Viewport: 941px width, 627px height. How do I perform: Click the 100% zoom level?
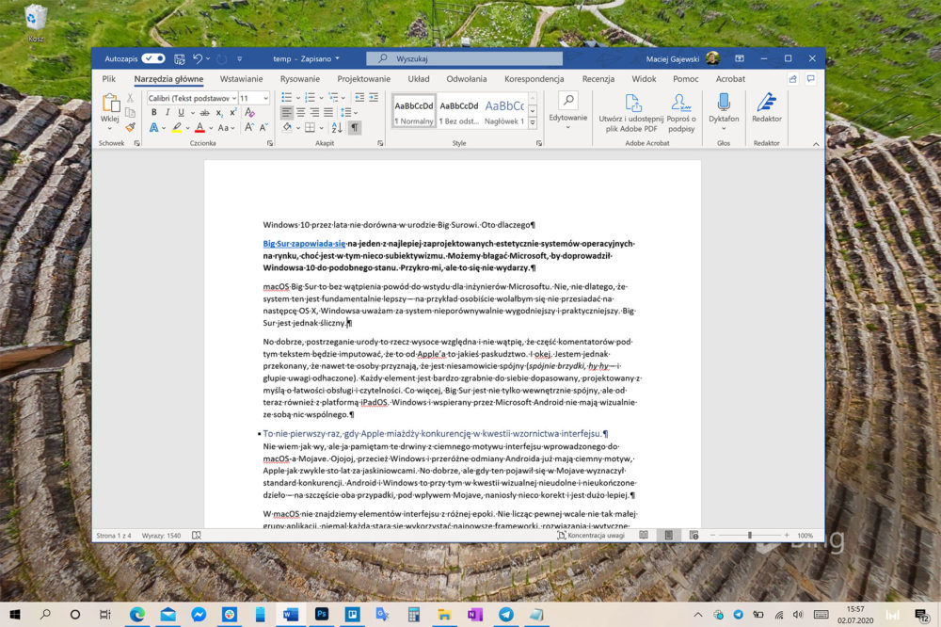[x=805, y=535]
